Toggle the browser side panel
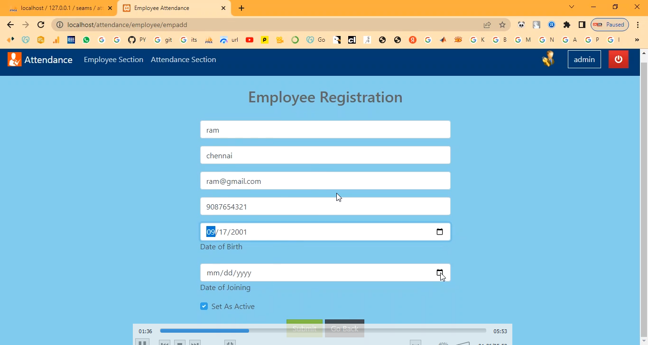 (x=582, y=25)
